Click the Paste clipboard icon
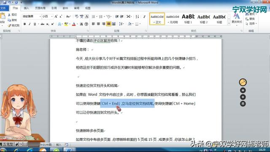Screen dimensions: 270x152 pos(3,16)
